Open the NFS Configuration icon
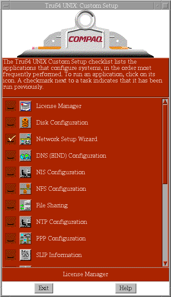 tap(25, 189)
